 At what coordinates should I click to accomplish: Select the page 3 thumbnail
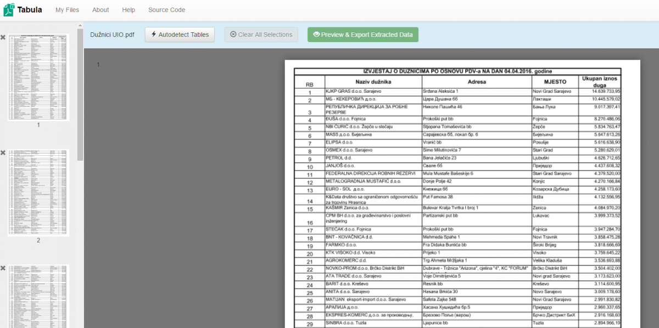click(x=38, y=296)
